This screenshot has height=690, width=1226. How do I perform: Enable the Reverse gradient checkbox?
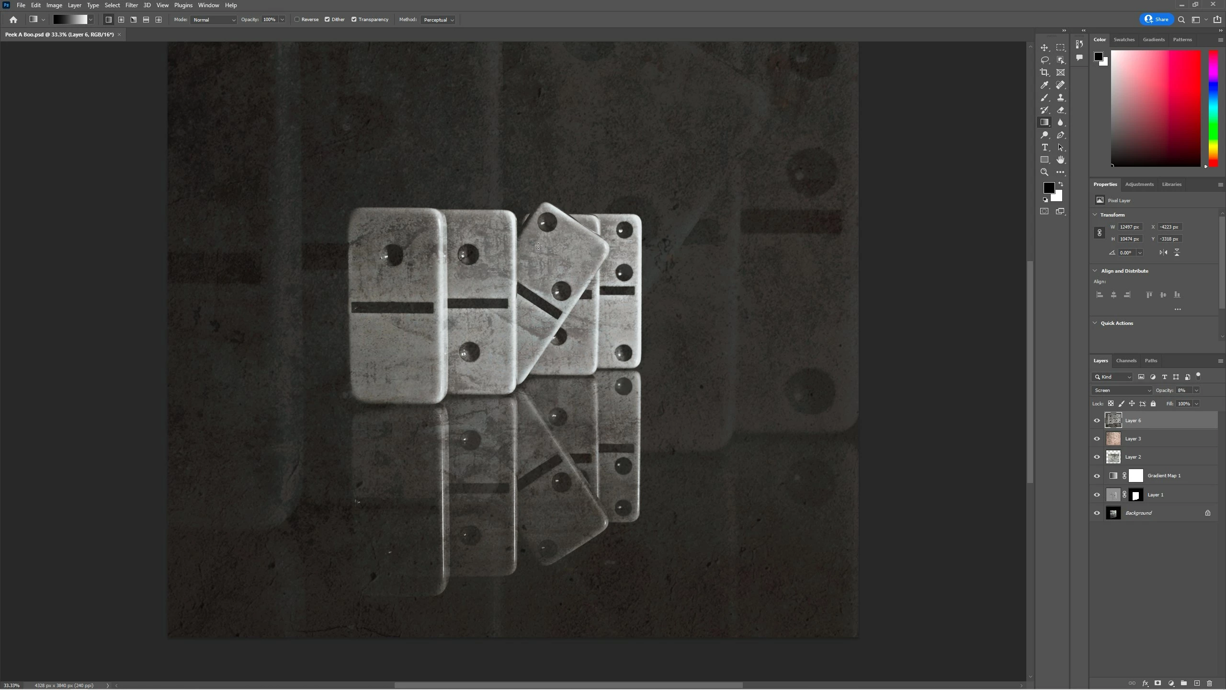click(297, 20)
